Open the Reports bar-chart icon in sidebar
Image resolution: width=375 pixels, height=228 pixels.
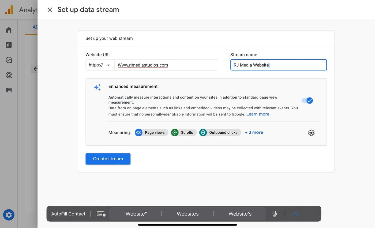pos(9,45)
